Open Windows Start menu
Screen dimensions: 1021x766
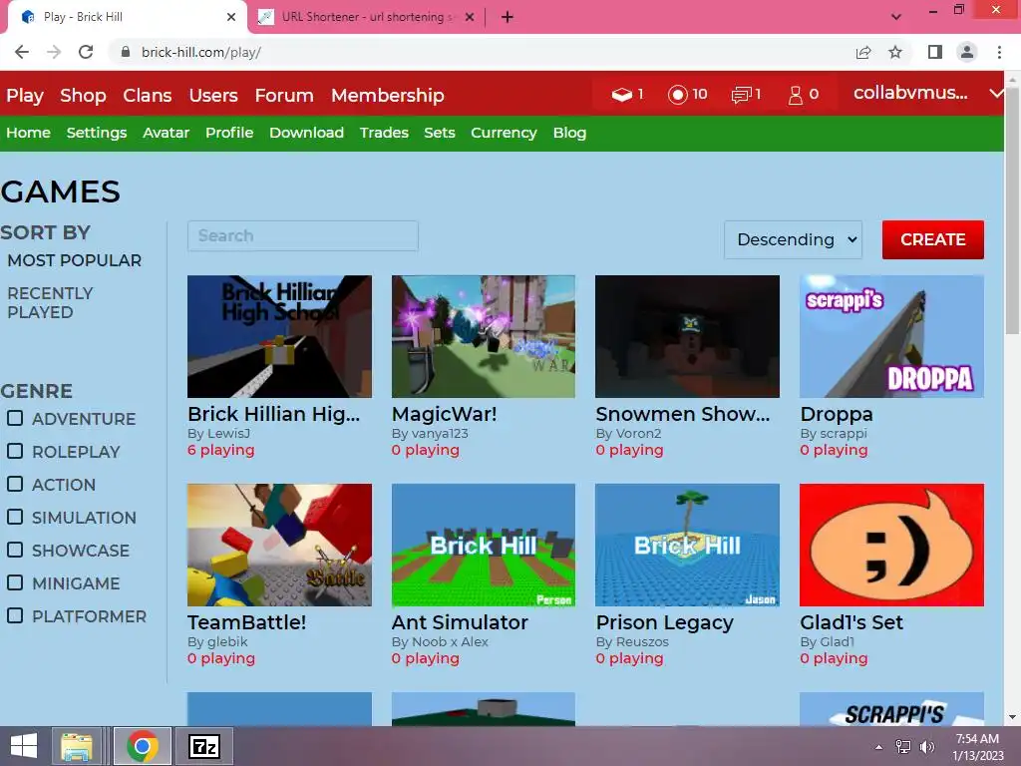[x=24, y=746]
